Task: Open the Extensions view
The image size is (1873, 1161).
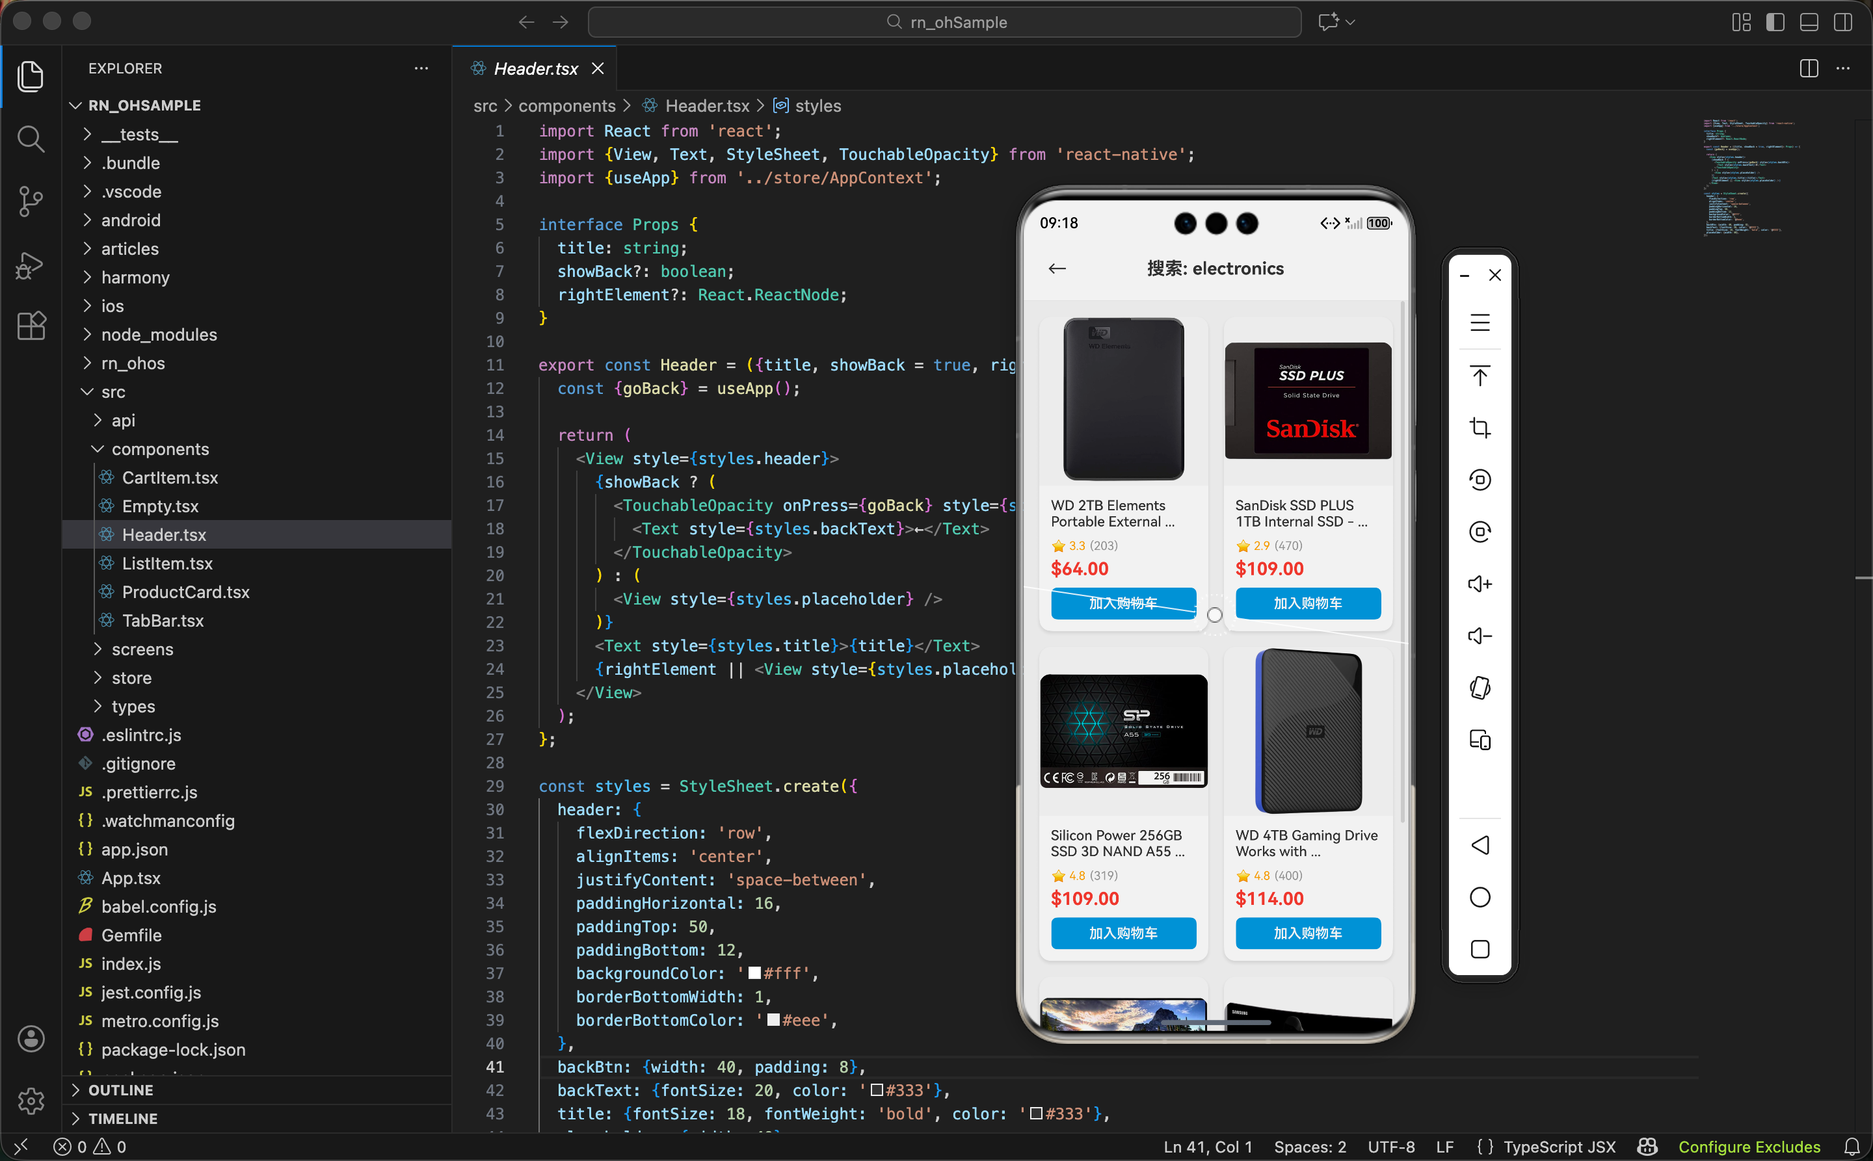Action: [31, 326]
